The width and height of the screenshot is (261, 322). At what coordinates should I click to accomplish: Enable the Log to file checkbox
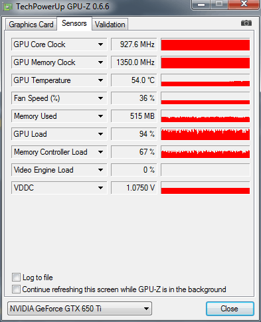pyautogui.click(x=16, y=277)
